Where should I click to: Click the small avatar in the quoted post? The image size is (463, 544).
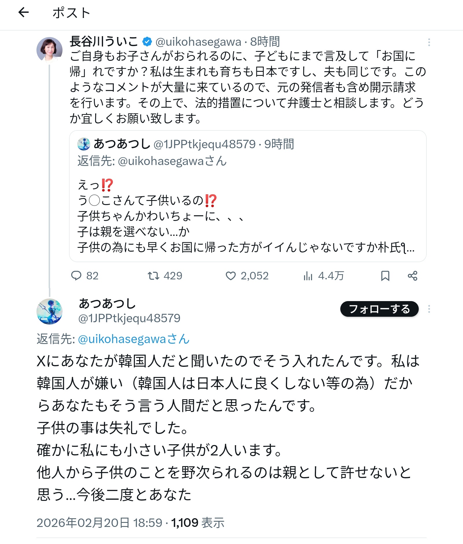(x=84, y=144)
